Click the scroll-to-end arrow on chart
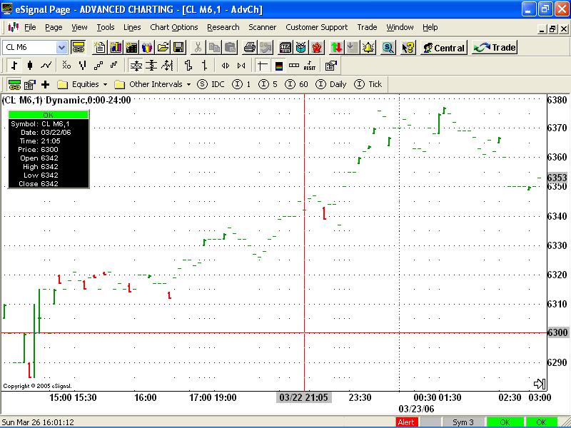Image resolution: width=571 pixels, height=428 pixels. click(x=539, y=384)
